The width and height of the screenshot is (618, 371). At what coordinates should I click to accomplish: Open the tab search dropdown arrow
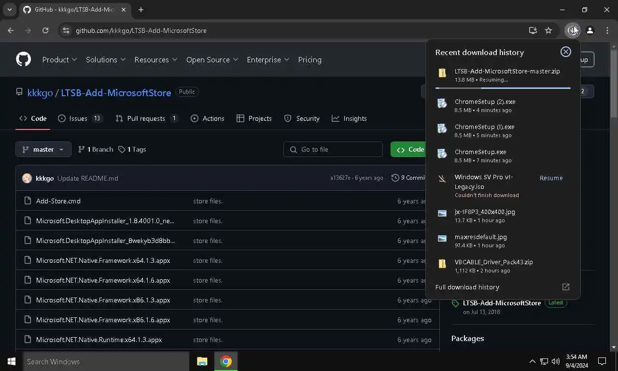(9, 10)
